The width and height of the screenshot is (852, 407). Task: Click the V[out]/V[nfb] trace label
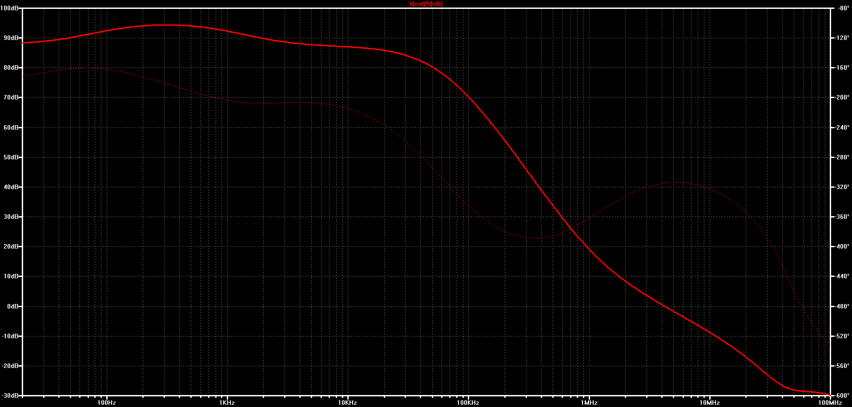click(426, 4)
